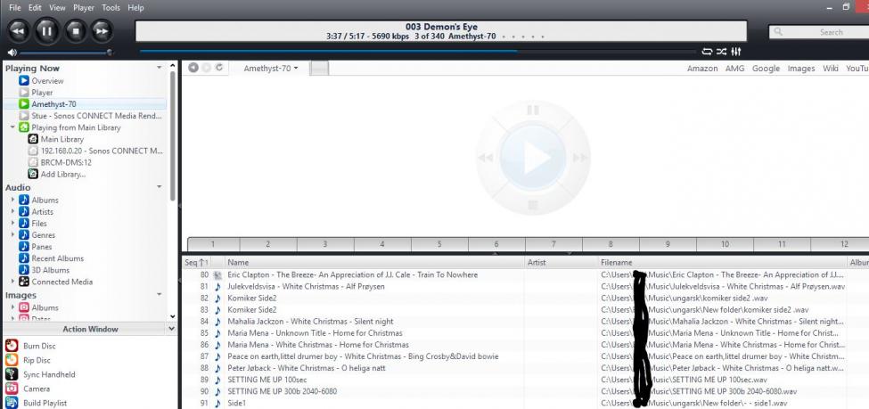The width and height of the screenshot is (869, 409).
Task: Open Amazon link
Action: click(702, 68)
